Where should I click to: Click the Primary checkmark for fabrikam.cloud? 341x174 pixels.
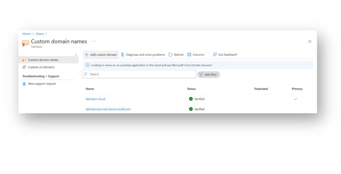pos(296,99)
